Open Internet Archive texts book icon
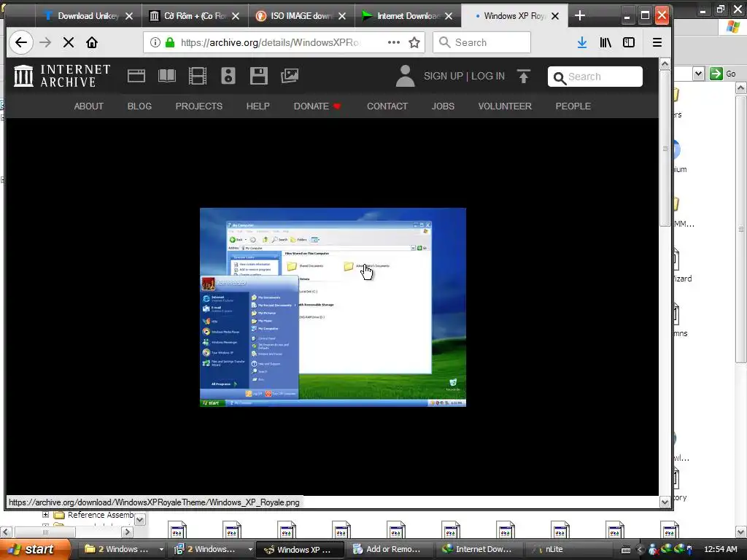Image resolution: width=747 pixels, height=560 pixels. pos(167,76)
